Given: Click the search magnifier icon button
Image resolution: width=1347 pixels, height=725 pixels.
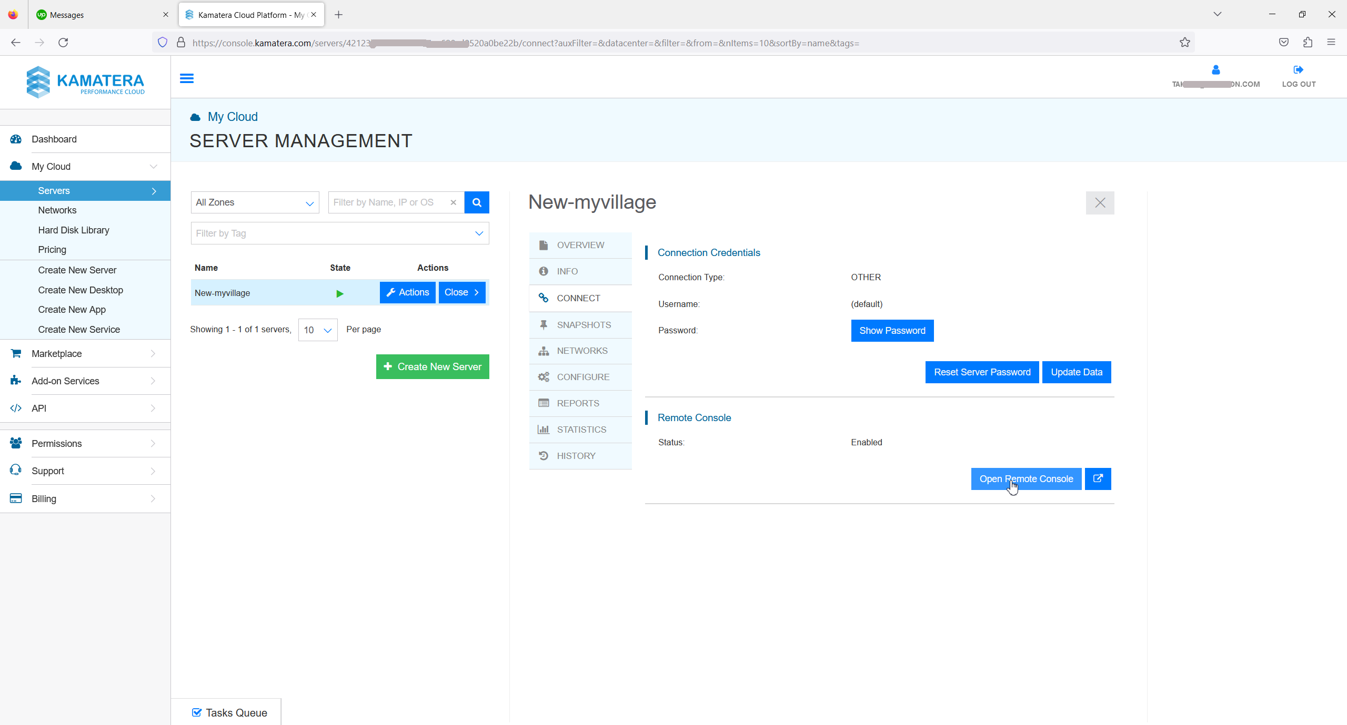Looking at the screenshot, I should (477, 202).
